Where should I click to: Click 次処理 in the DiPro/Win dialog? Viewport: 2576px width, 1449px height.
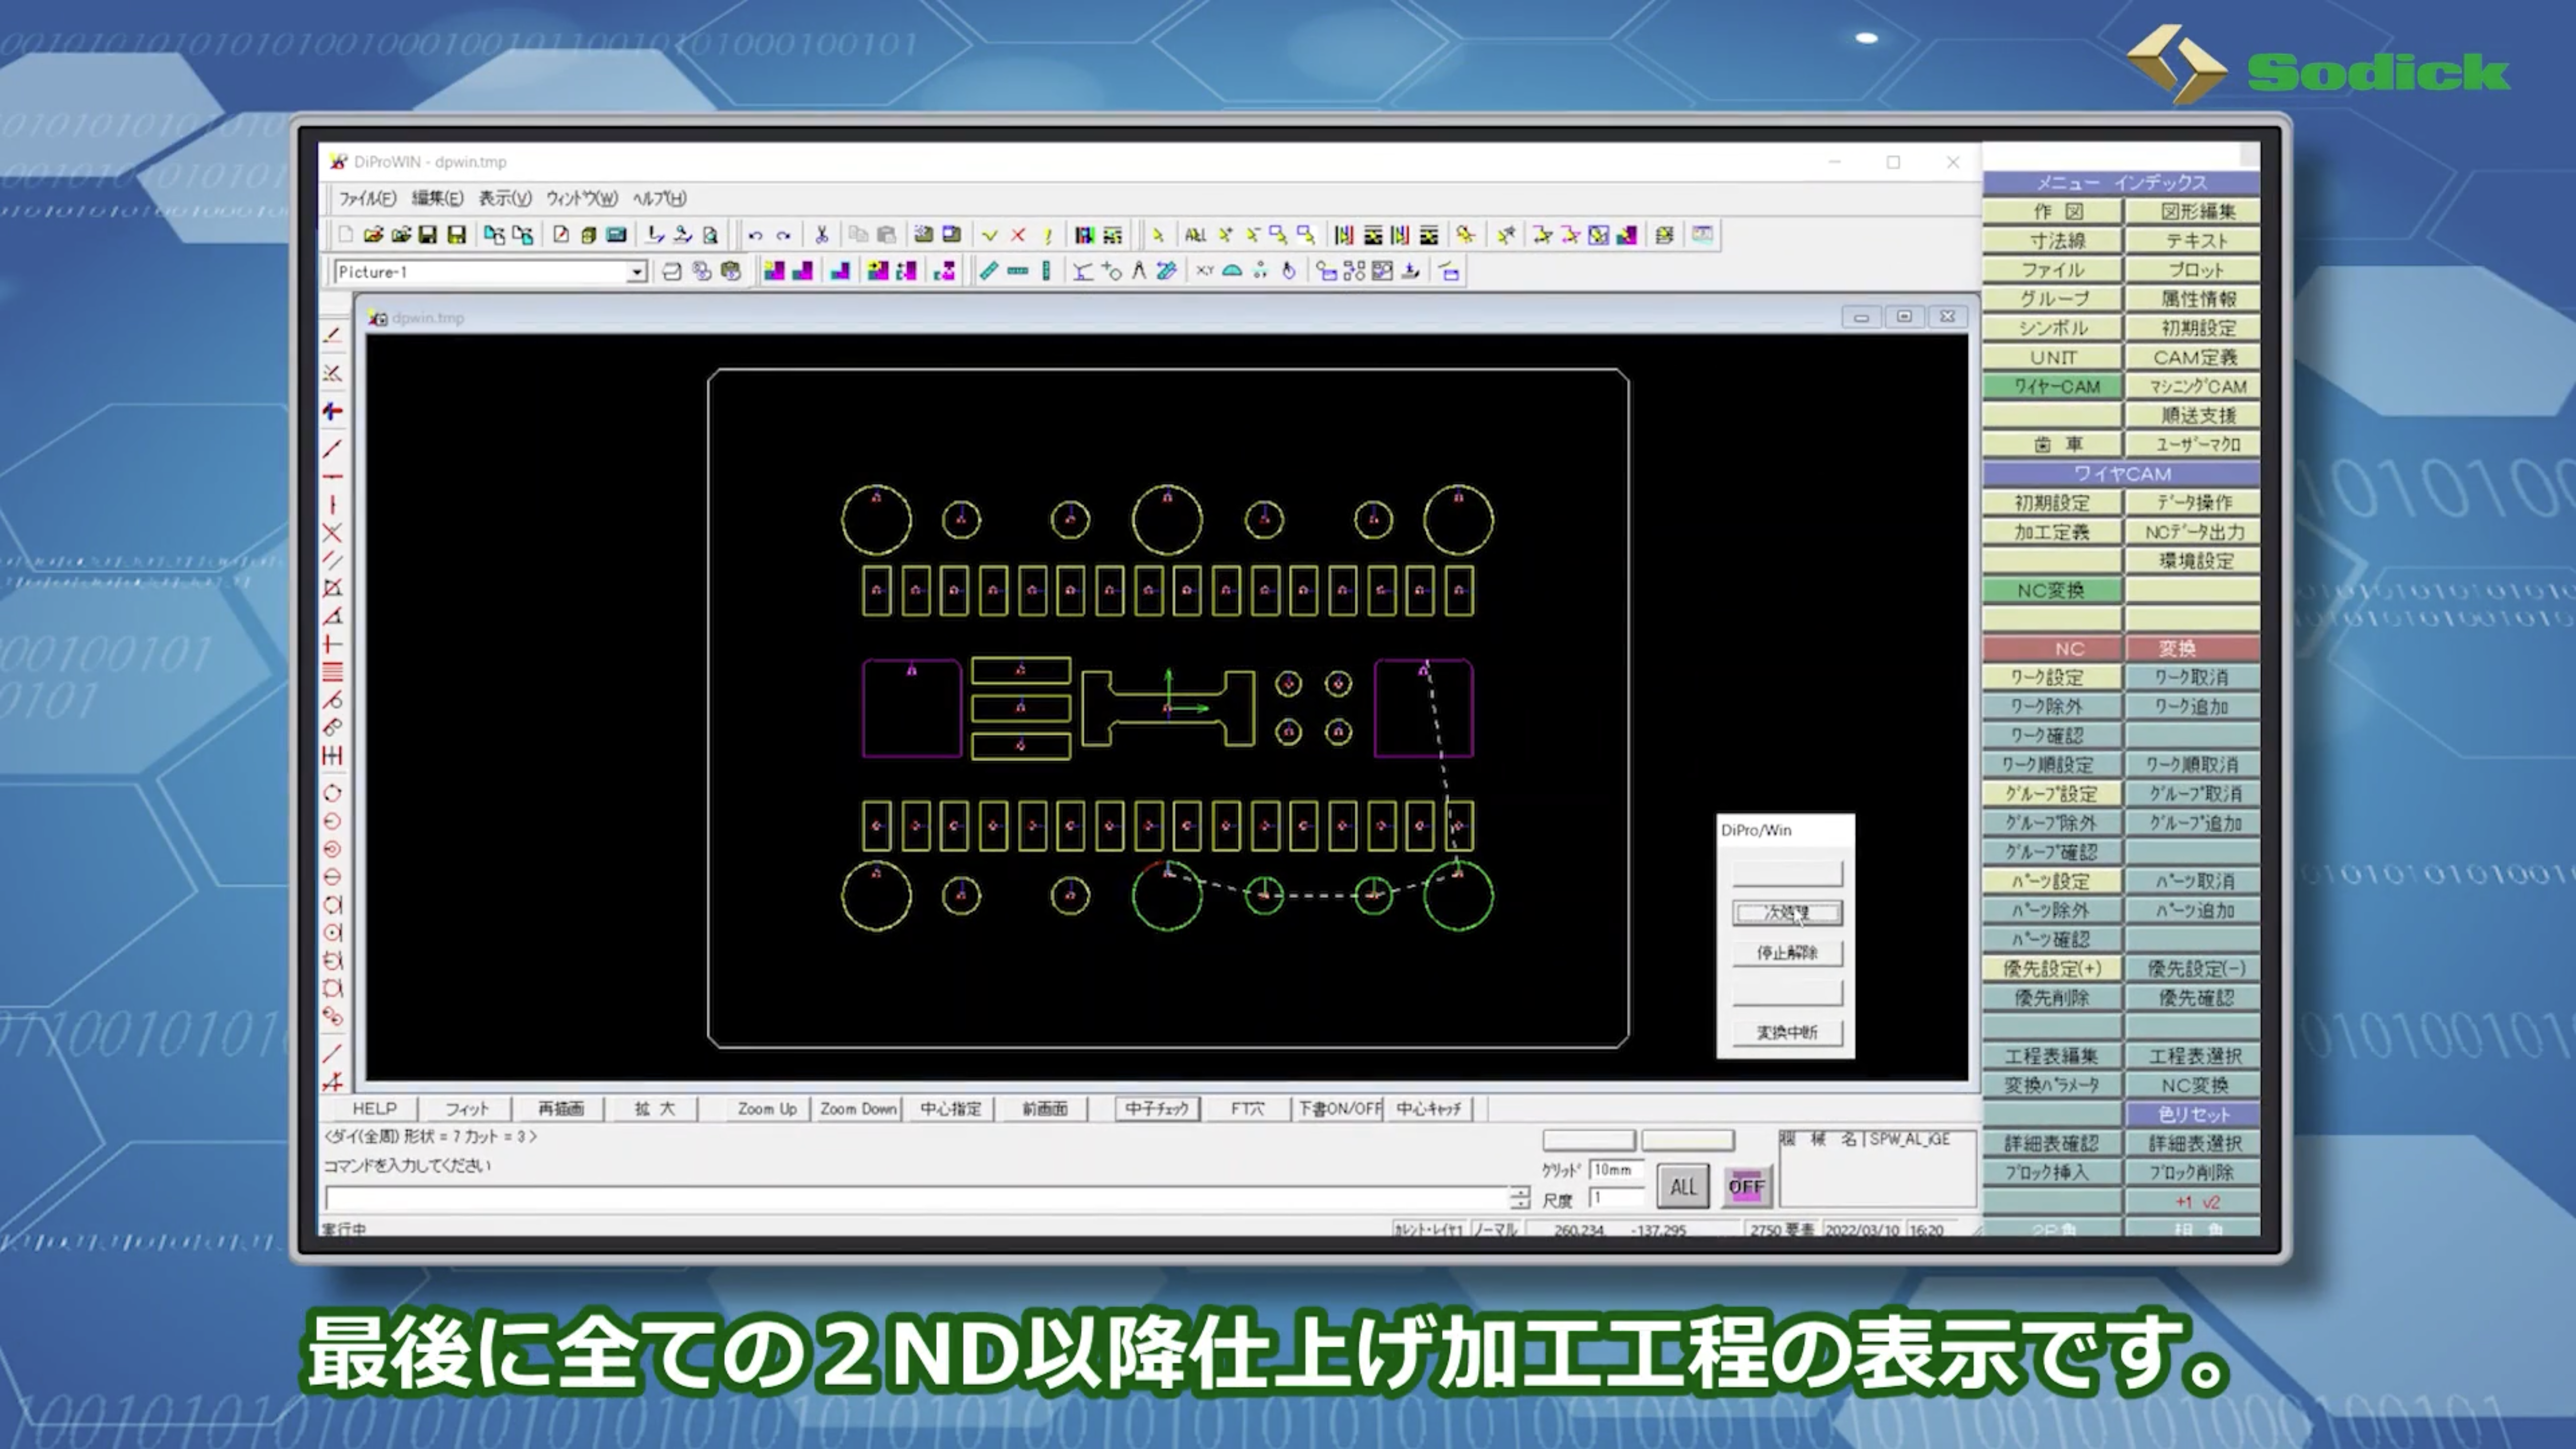[1787, 913]
